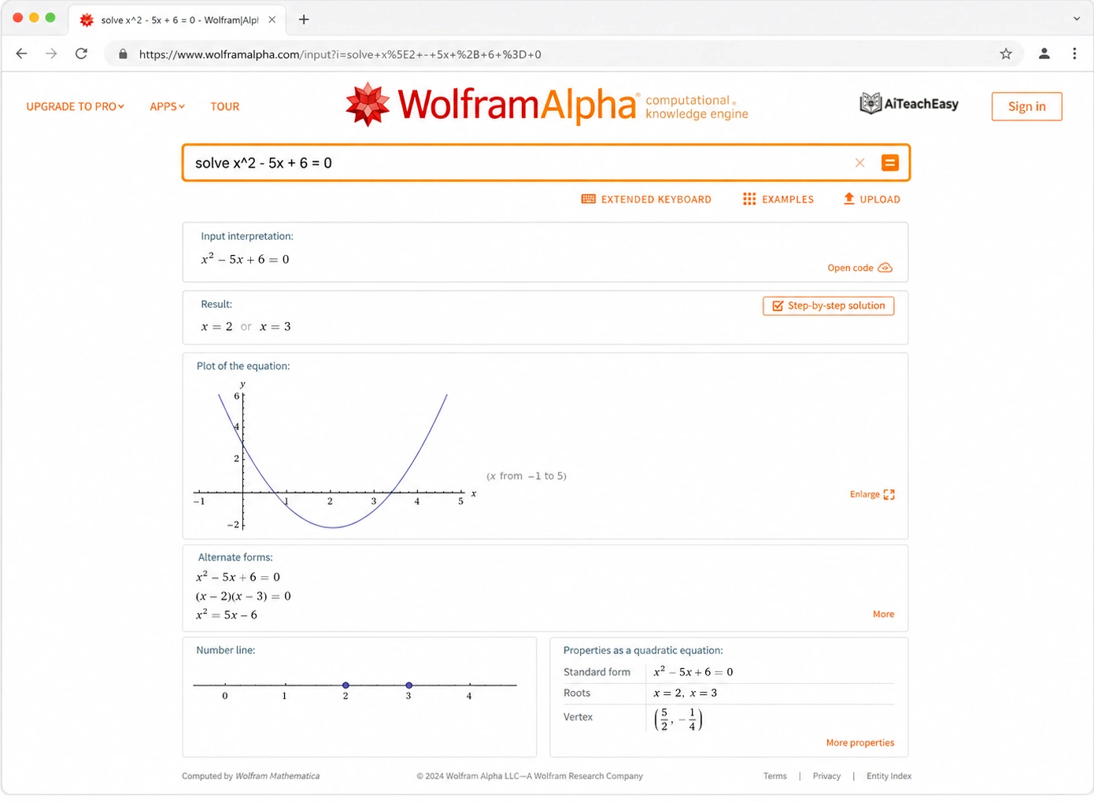Show More alternate forms
This screenshot has width=1094, height=802.
click(883, 614)
